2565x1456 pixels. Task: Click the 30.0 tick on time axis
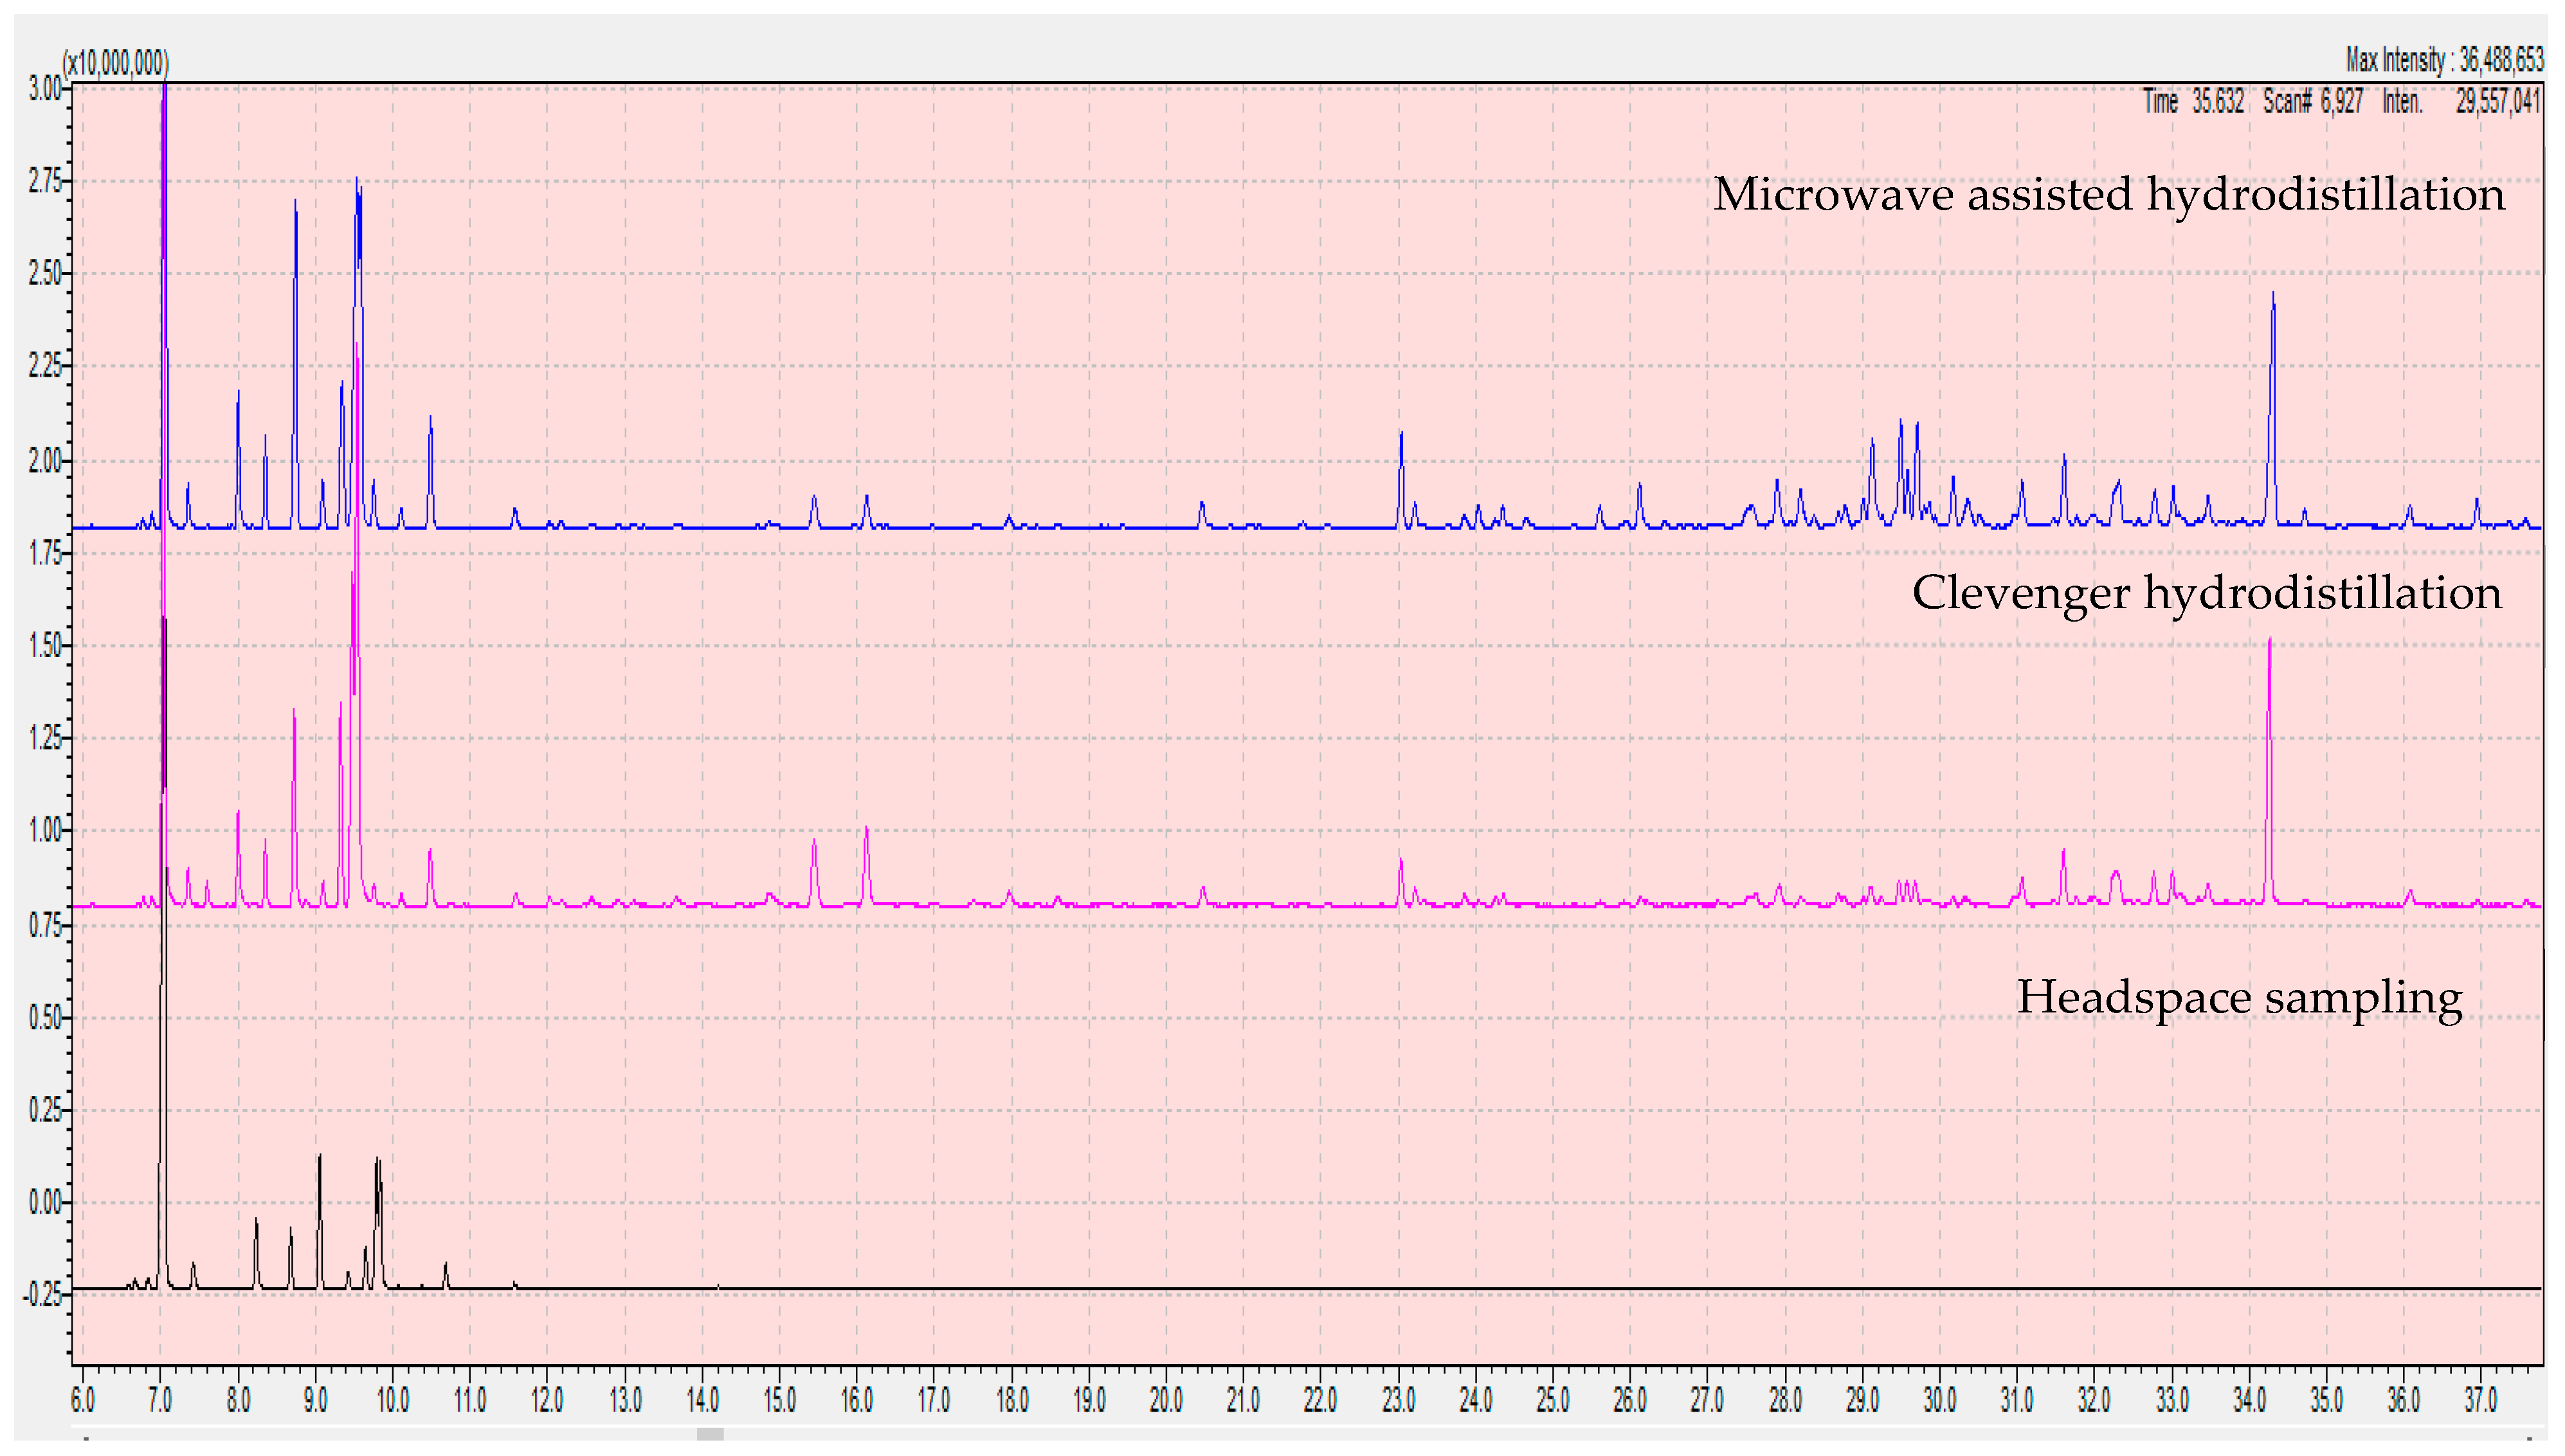click(1939, 1400)
